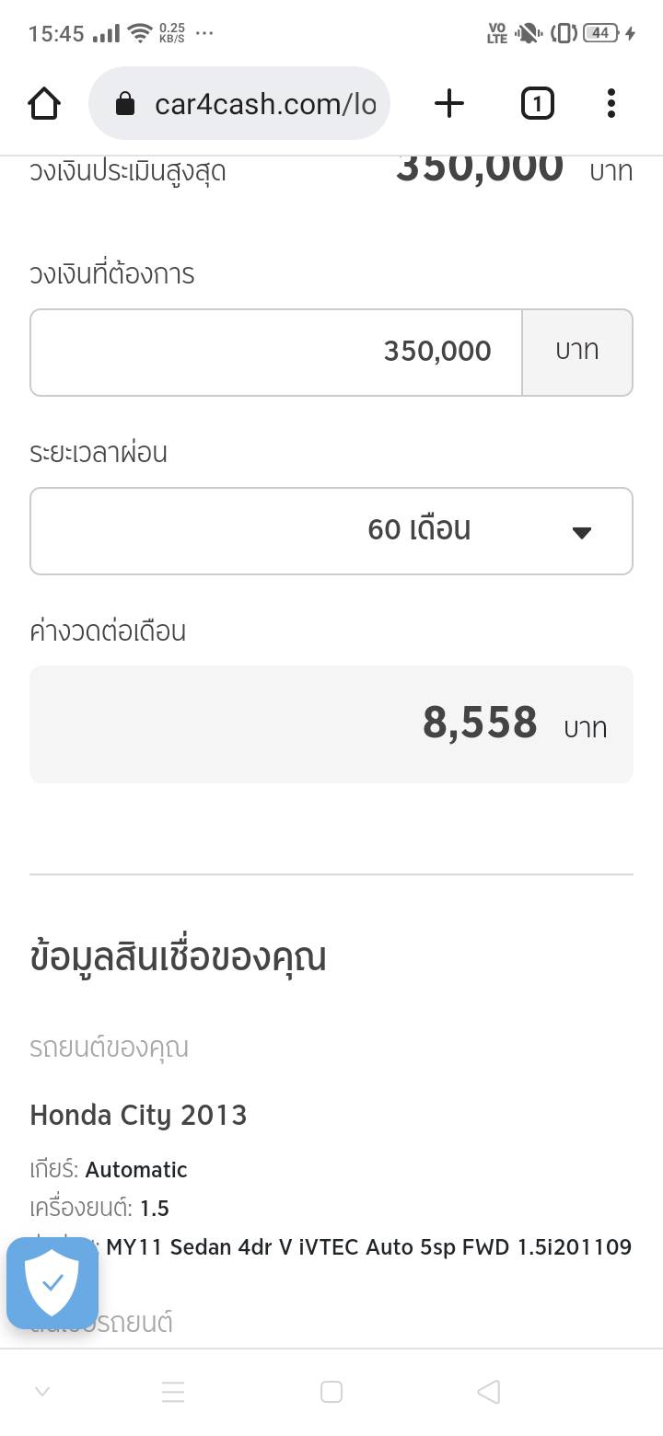The height and width of the screenshot is (1436, 663).
Task: Tap the บาท unit box beside amount
Action: pyautogui.click(x=577, y=352)
